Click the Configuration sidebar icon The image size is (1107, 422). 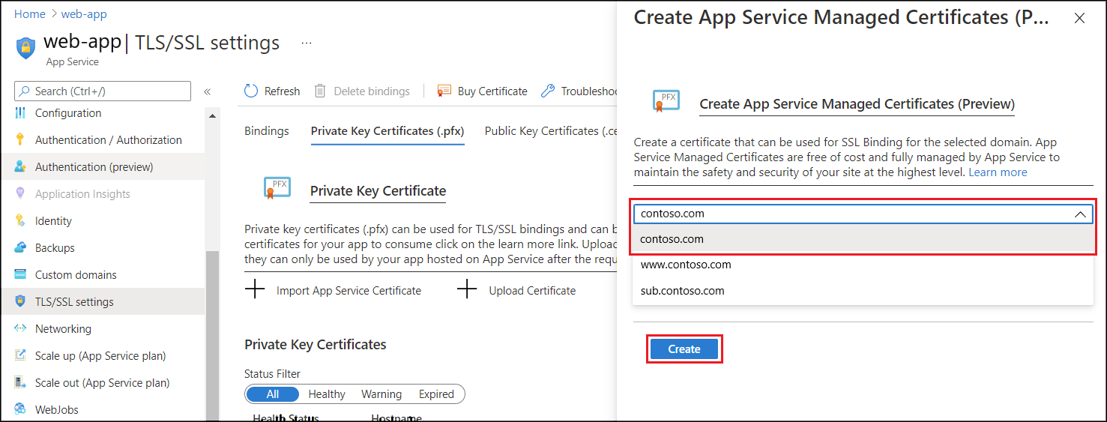click(20, 113)
